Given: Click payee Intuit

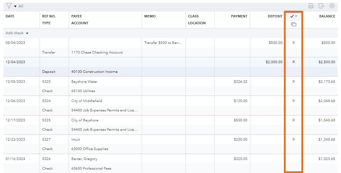Looking at the screenshot, I should pyautogui.click(x=76, y=139).
